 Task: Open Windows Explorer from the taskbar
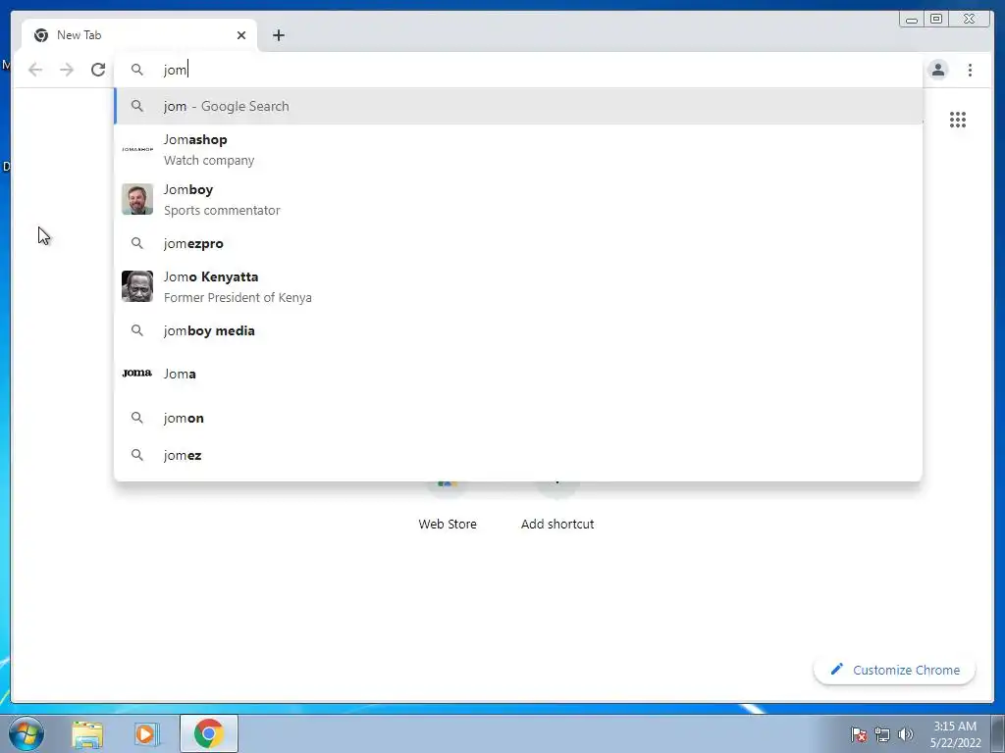87,733
